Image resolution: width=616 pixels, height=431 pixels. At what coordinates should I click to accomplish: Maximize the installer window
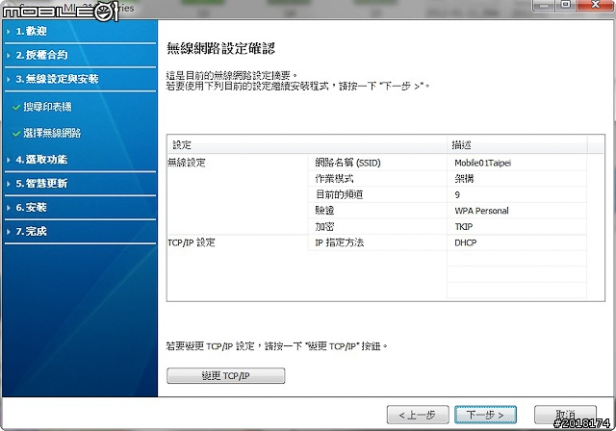(x=566, y=5)
